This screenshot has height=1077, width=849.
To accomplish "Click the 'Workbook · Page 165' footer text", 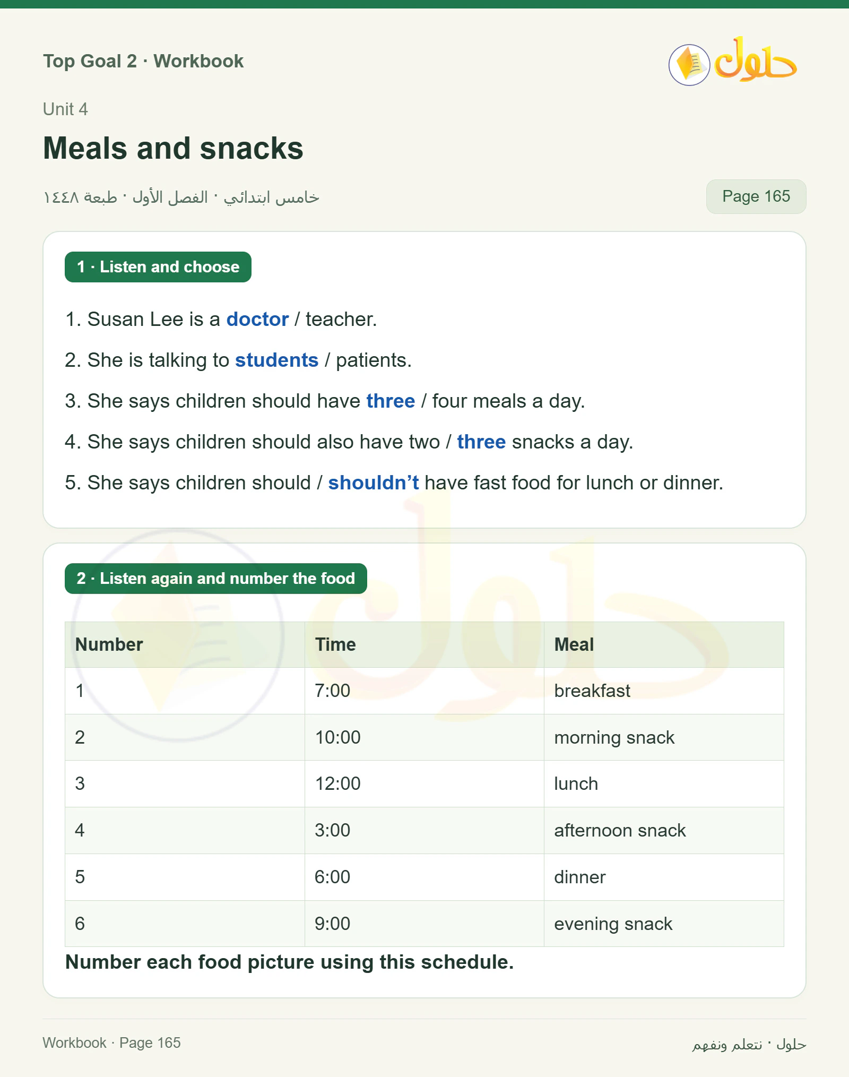I will coord(111,1042).
